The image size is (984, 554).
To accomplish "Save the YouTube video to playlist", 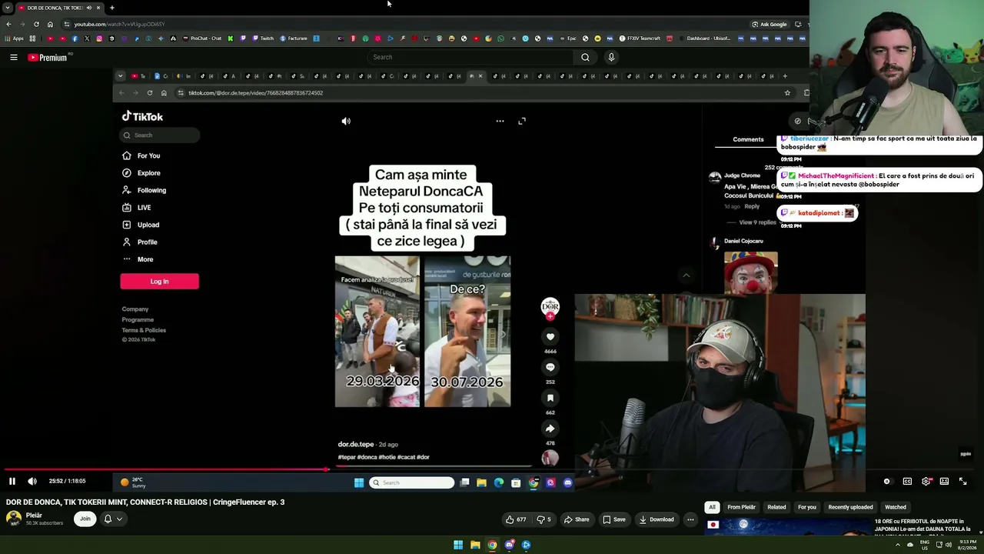I will pyautogui.click(x=613, y=519).
